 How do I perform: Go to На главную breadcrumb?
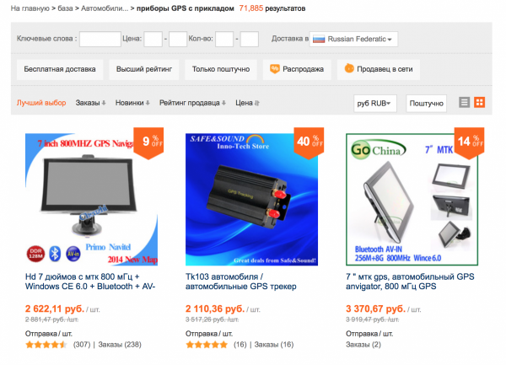pyautogui.click(x=30, y=8)
